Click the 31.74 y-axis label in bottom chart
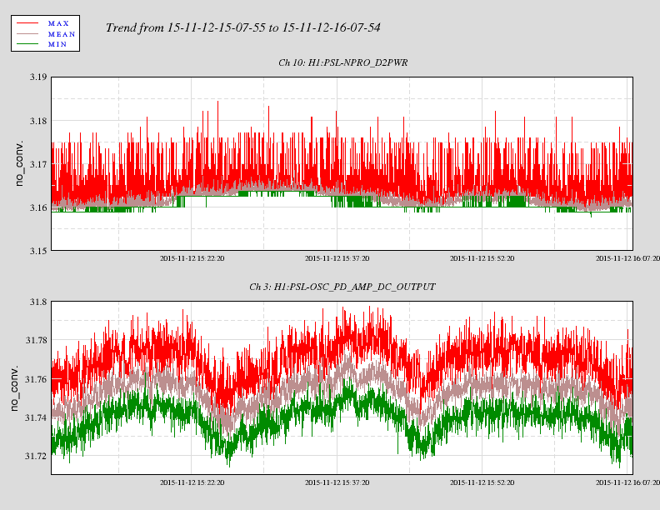Viewport: 660px width, 510px height. click(x=36, y=417)
